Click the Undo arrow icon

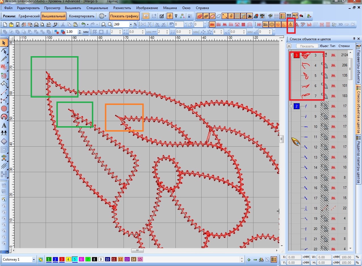pos(83,25)
